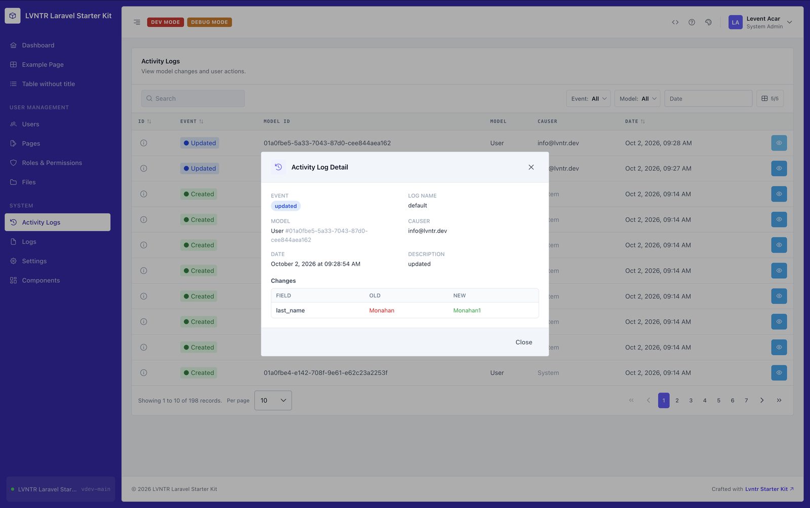Click the eye icon on the last Created row
810x508 pixels.
(x=779, y=373)
